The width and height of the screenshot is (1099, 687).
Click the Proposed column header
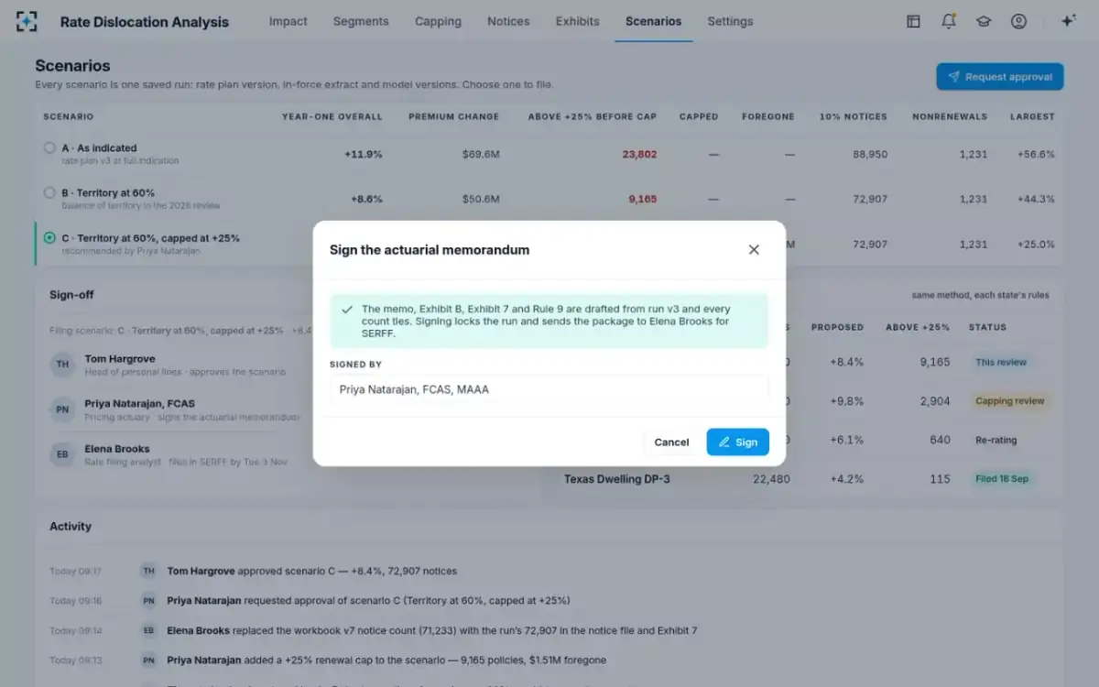click(837, 327)
